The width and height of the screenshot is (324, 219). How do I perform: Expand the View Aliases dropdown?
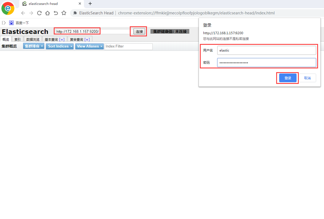click(x=90, y=46)
